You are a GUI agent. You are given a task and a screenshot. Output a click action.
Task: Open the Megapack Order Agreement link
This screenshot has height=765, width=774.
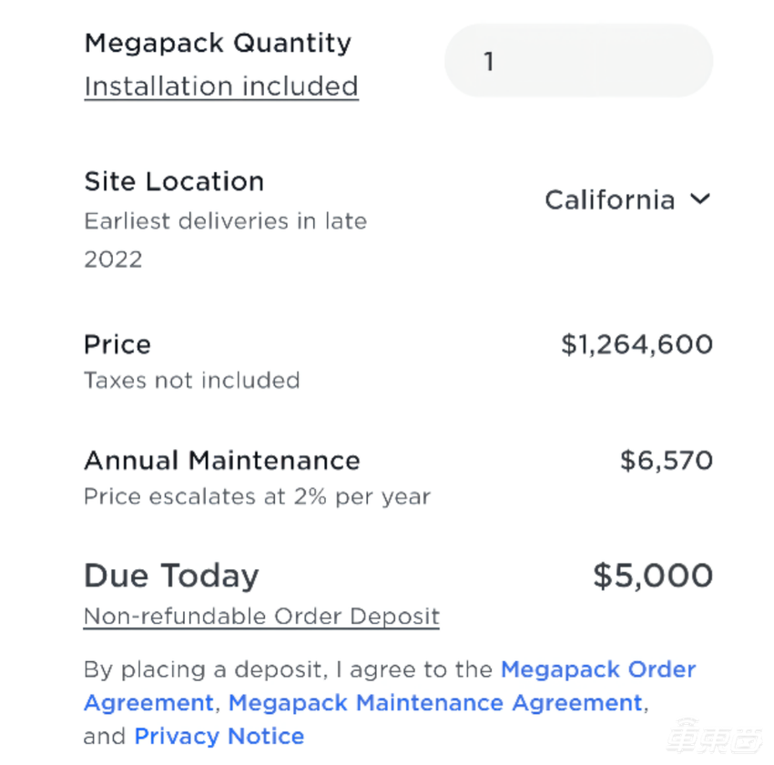598,669
